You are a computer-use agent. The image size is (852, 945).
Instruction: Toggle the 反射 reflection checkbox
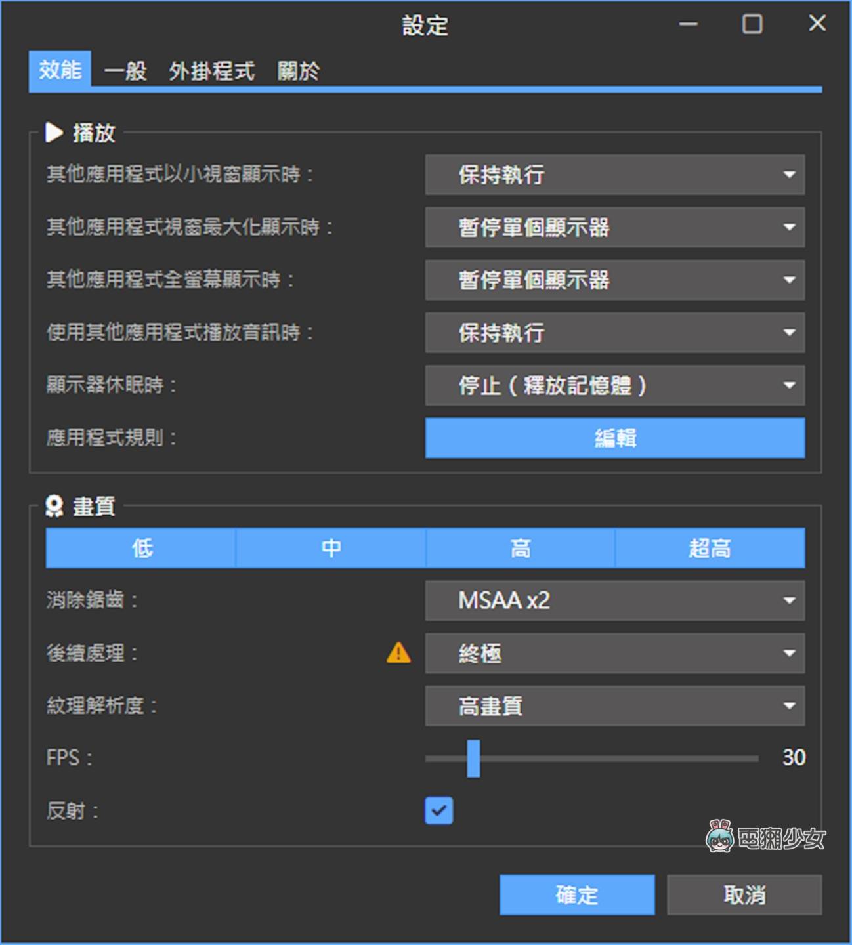pos(439,811)
